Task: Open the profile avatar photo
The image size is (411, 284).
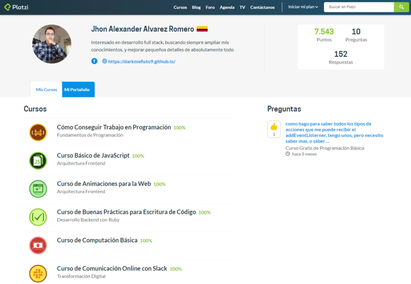Action: pyautogui.click(x=52, y=44)
